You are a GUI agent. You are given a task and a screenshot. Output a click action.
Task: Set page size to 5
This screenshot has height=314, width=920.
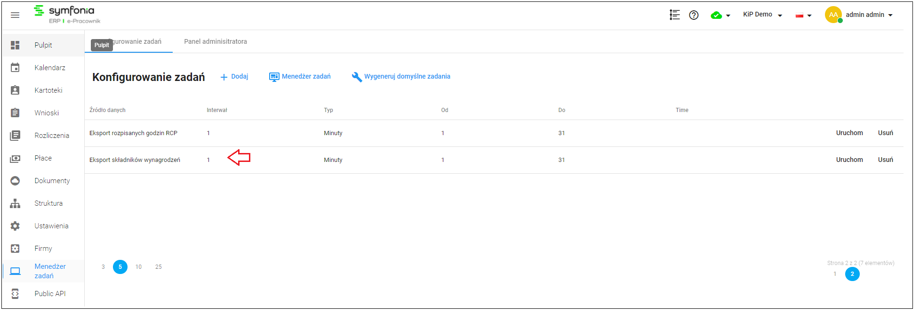pos(120,267)
